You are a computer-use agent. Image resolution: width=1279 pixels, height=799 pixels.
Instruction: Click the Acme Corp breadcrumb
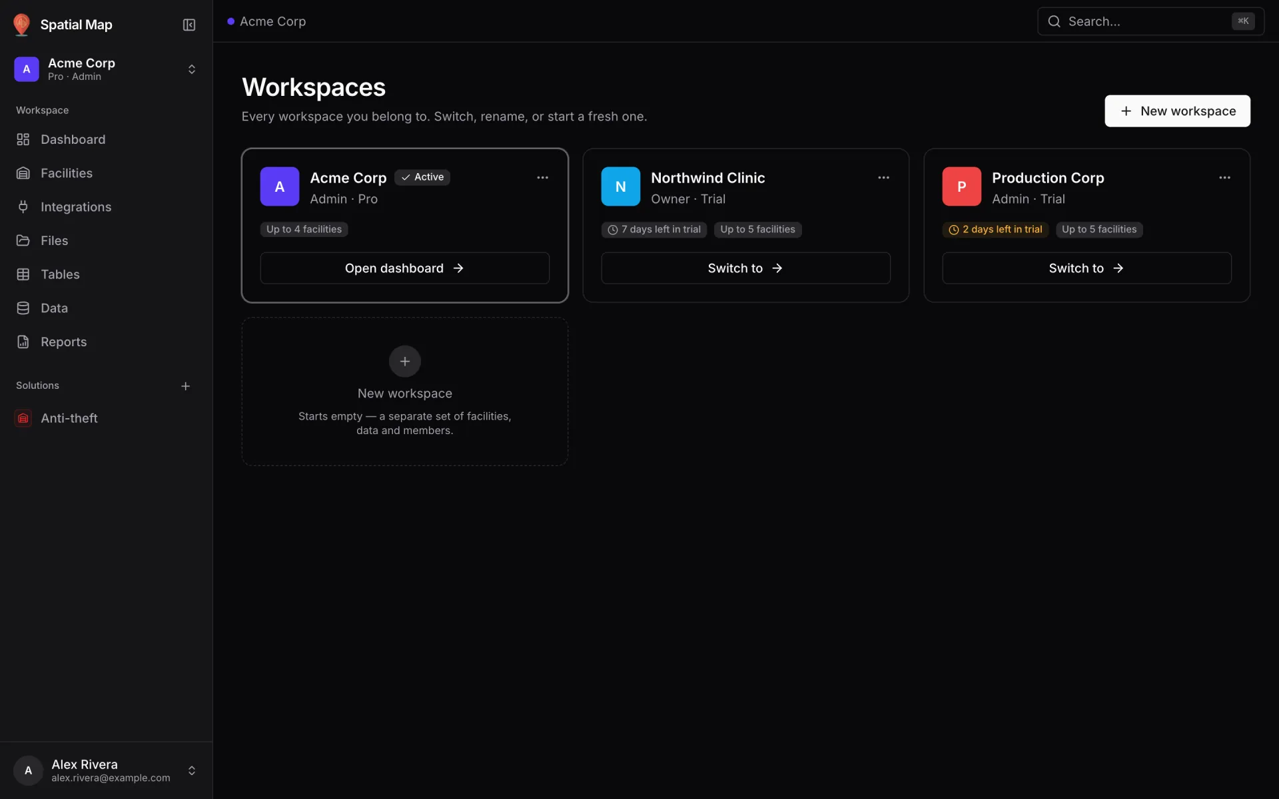(x=272, y=21)
